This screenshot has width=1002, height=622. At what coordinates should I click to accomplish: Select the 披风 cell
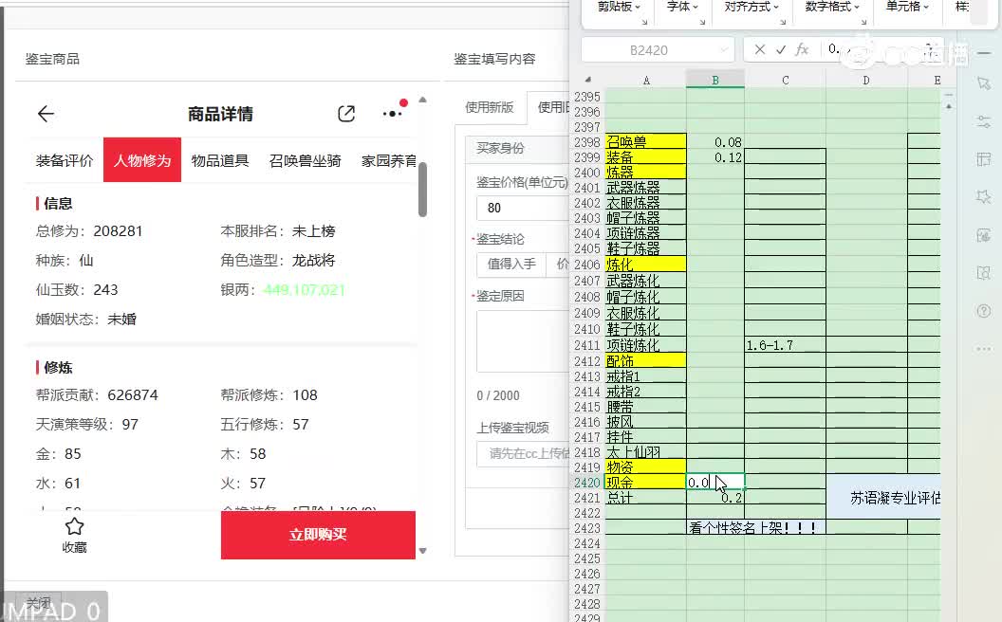pos(646,422)
